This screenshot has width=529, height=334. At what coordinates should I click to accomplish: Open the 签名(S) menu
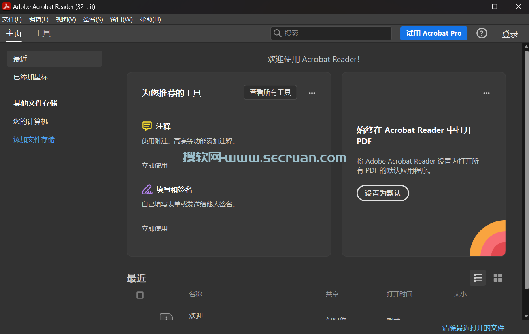[93, 19]
